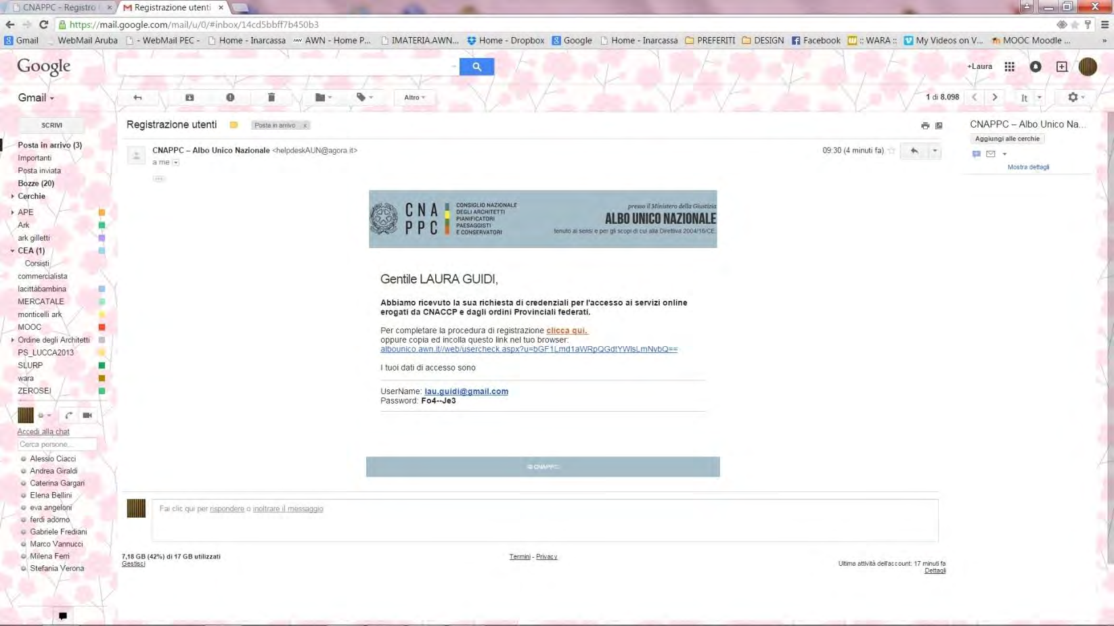
Task: Go to the newer message arrow
Action: point(975,97)
